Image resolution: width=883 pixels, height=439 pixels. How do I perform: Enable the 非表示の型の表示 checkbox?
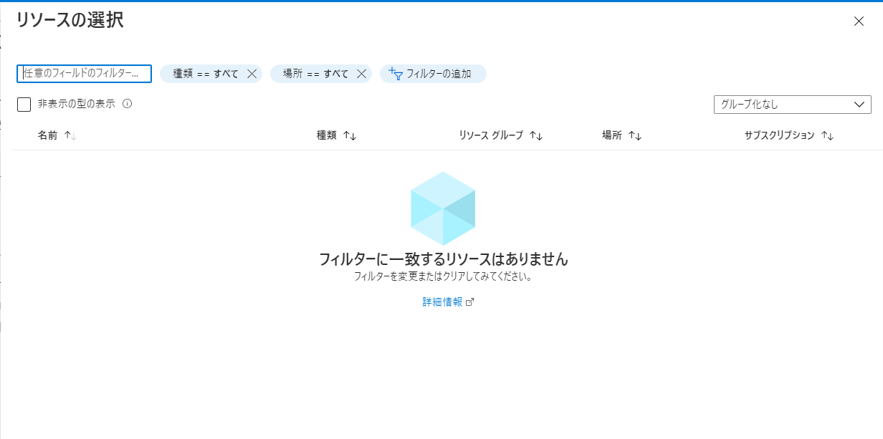(x=24, y=105)
